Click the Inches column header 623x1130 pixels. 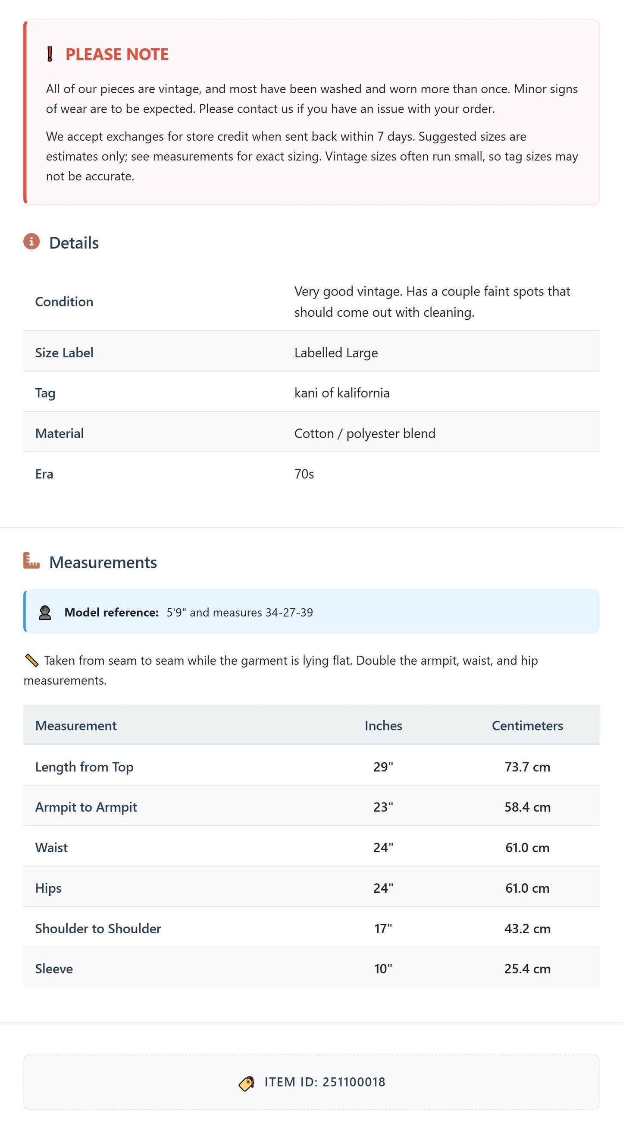point(383,726)
